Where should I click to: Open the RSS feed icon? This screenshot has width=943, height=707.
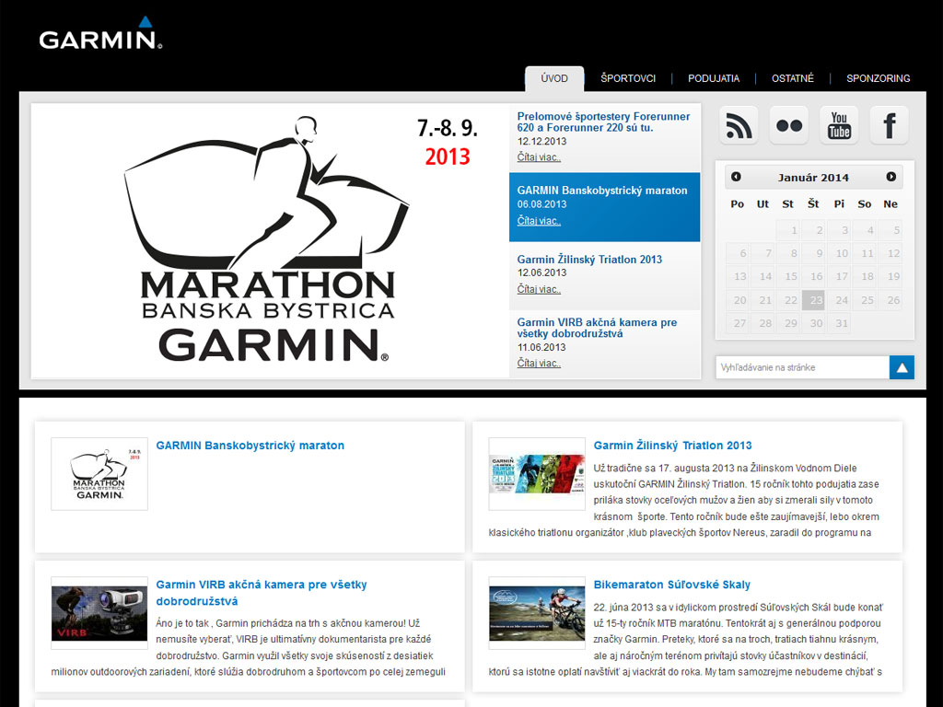(739, 125)
